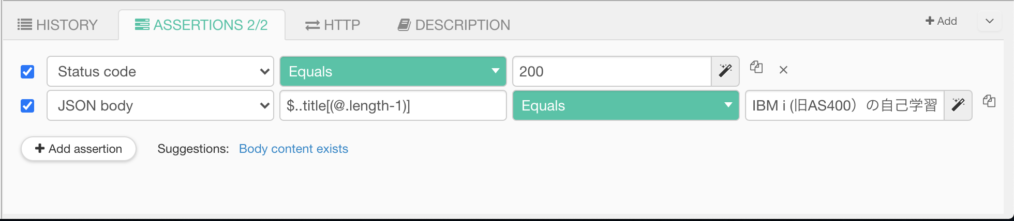This screenshot has height=221, width=1014.
Task: Disable the JSON body assertion checkbox
Action: coord(27,105)
